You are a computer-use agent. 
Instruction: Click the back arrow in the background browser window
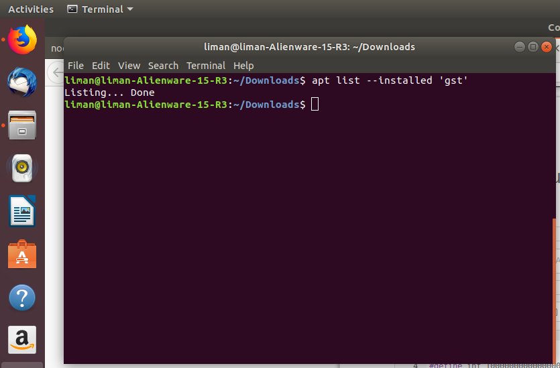[x=56, y=72]
